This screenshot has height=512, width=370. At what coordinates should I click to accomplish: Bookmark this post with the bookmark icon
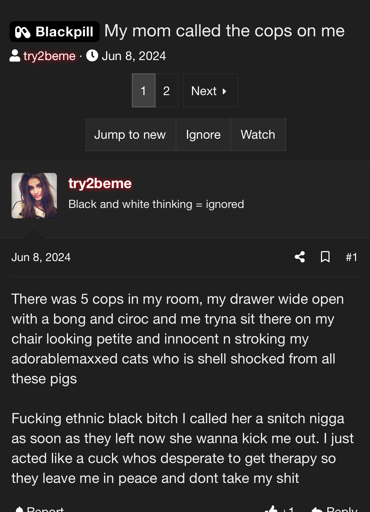click(325, 257)
